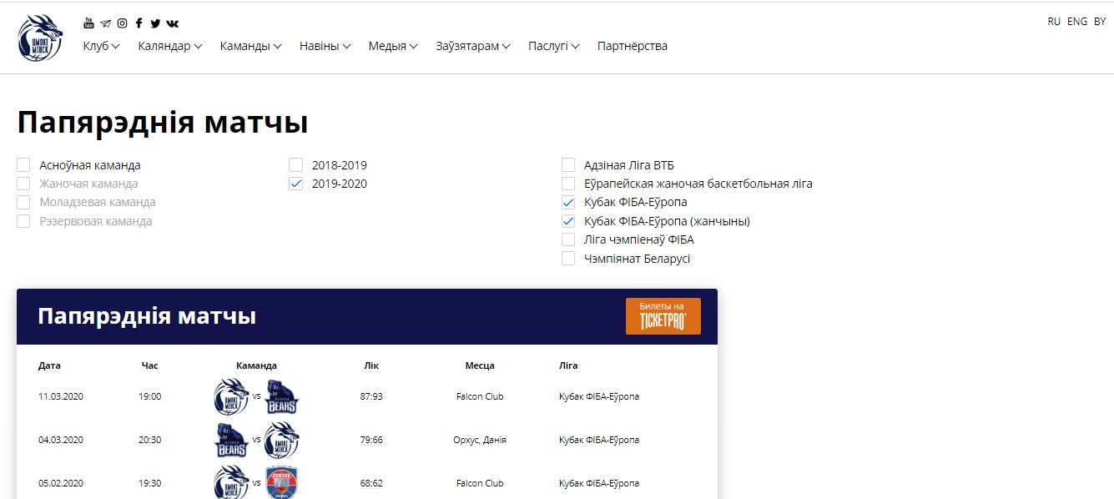This screenshot has height=499, width=1114.
Task: Click opponent team logo in the 05.02.2020 match
Action: pos(281,483)
